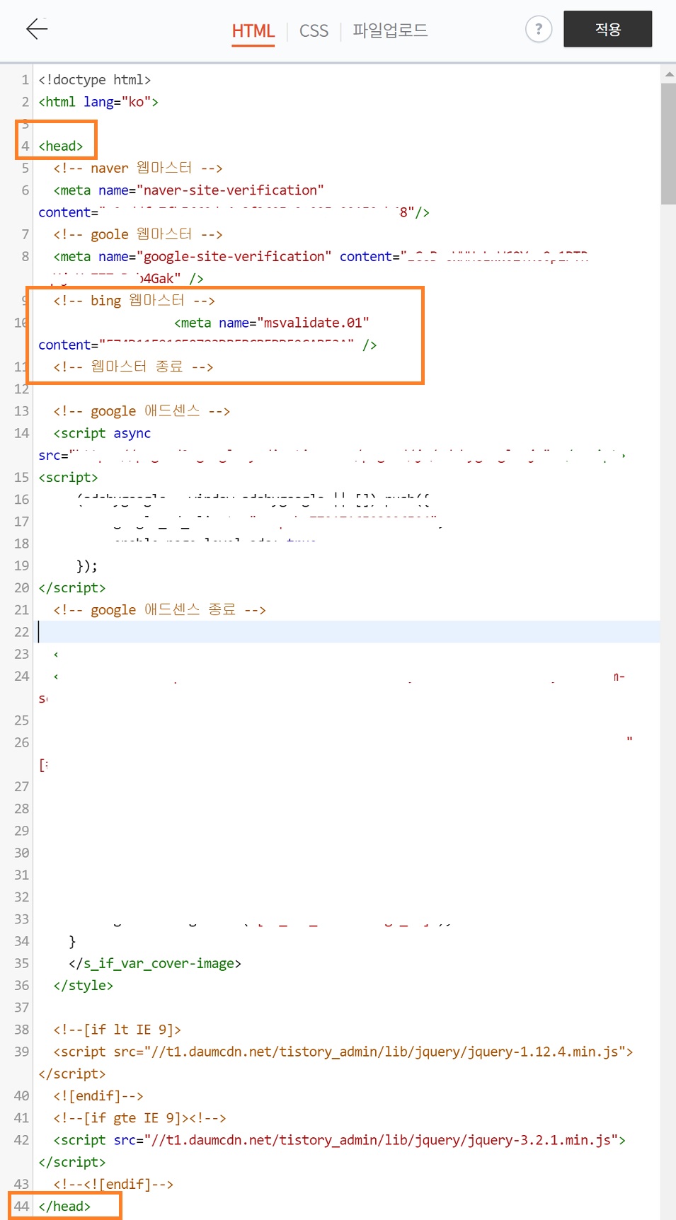
Task: Click the <script async line
Action: [102, 433]
